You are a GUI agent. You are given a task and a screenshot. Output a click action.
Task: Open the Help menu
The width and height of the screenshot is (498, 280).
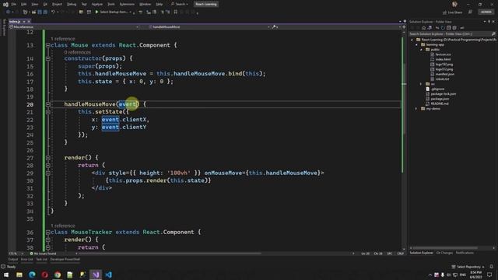(x=160, y=5)
